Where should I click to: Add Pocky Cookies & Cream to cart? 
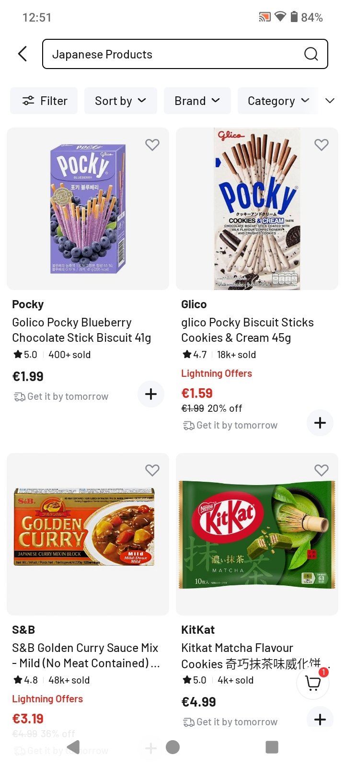click(320, 423)
